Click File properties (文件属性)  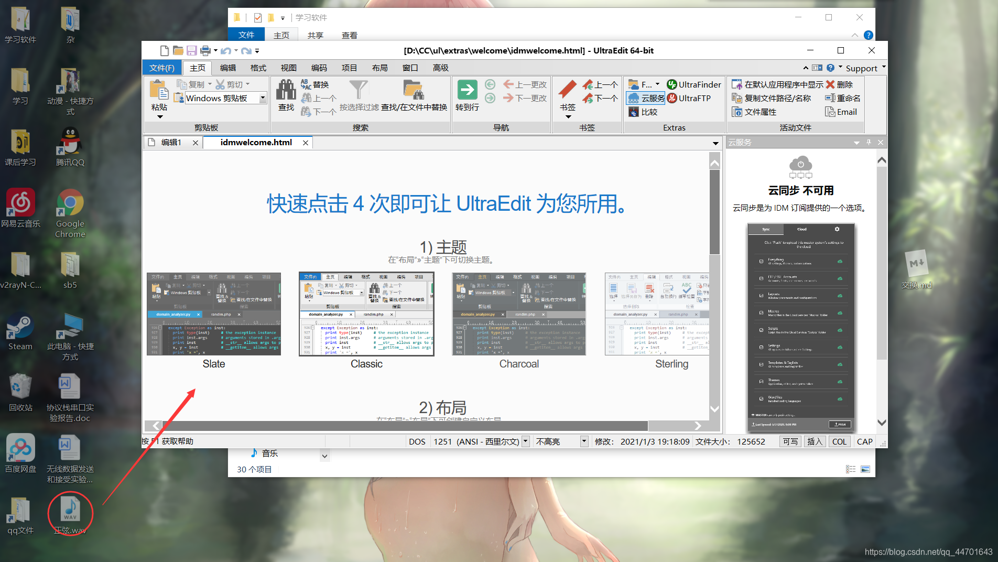point(754,112)
